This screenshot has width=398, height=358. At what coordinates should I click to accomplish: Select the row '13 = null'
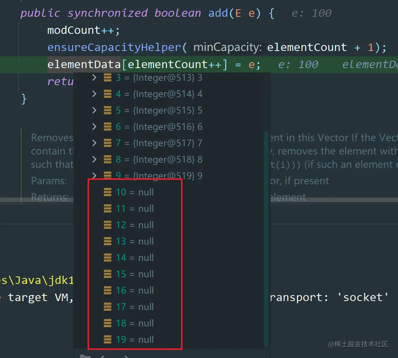(x=169, y=241)
